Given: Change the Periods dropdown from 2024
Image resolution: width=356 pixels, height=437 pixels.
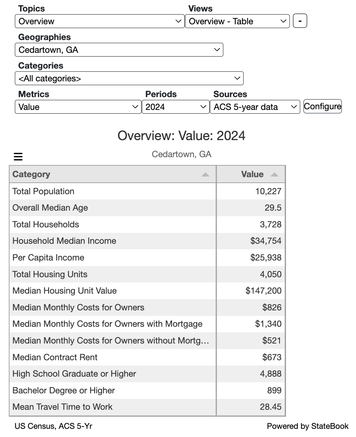Looking at the screenshot, I should 176,107.
